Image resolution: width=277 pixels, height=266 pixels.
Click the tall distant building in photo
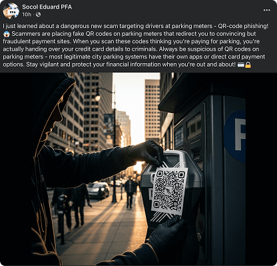(x=152, y=109)
